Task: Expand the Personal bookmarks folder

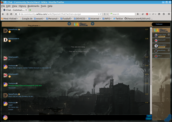Action: 52,19
